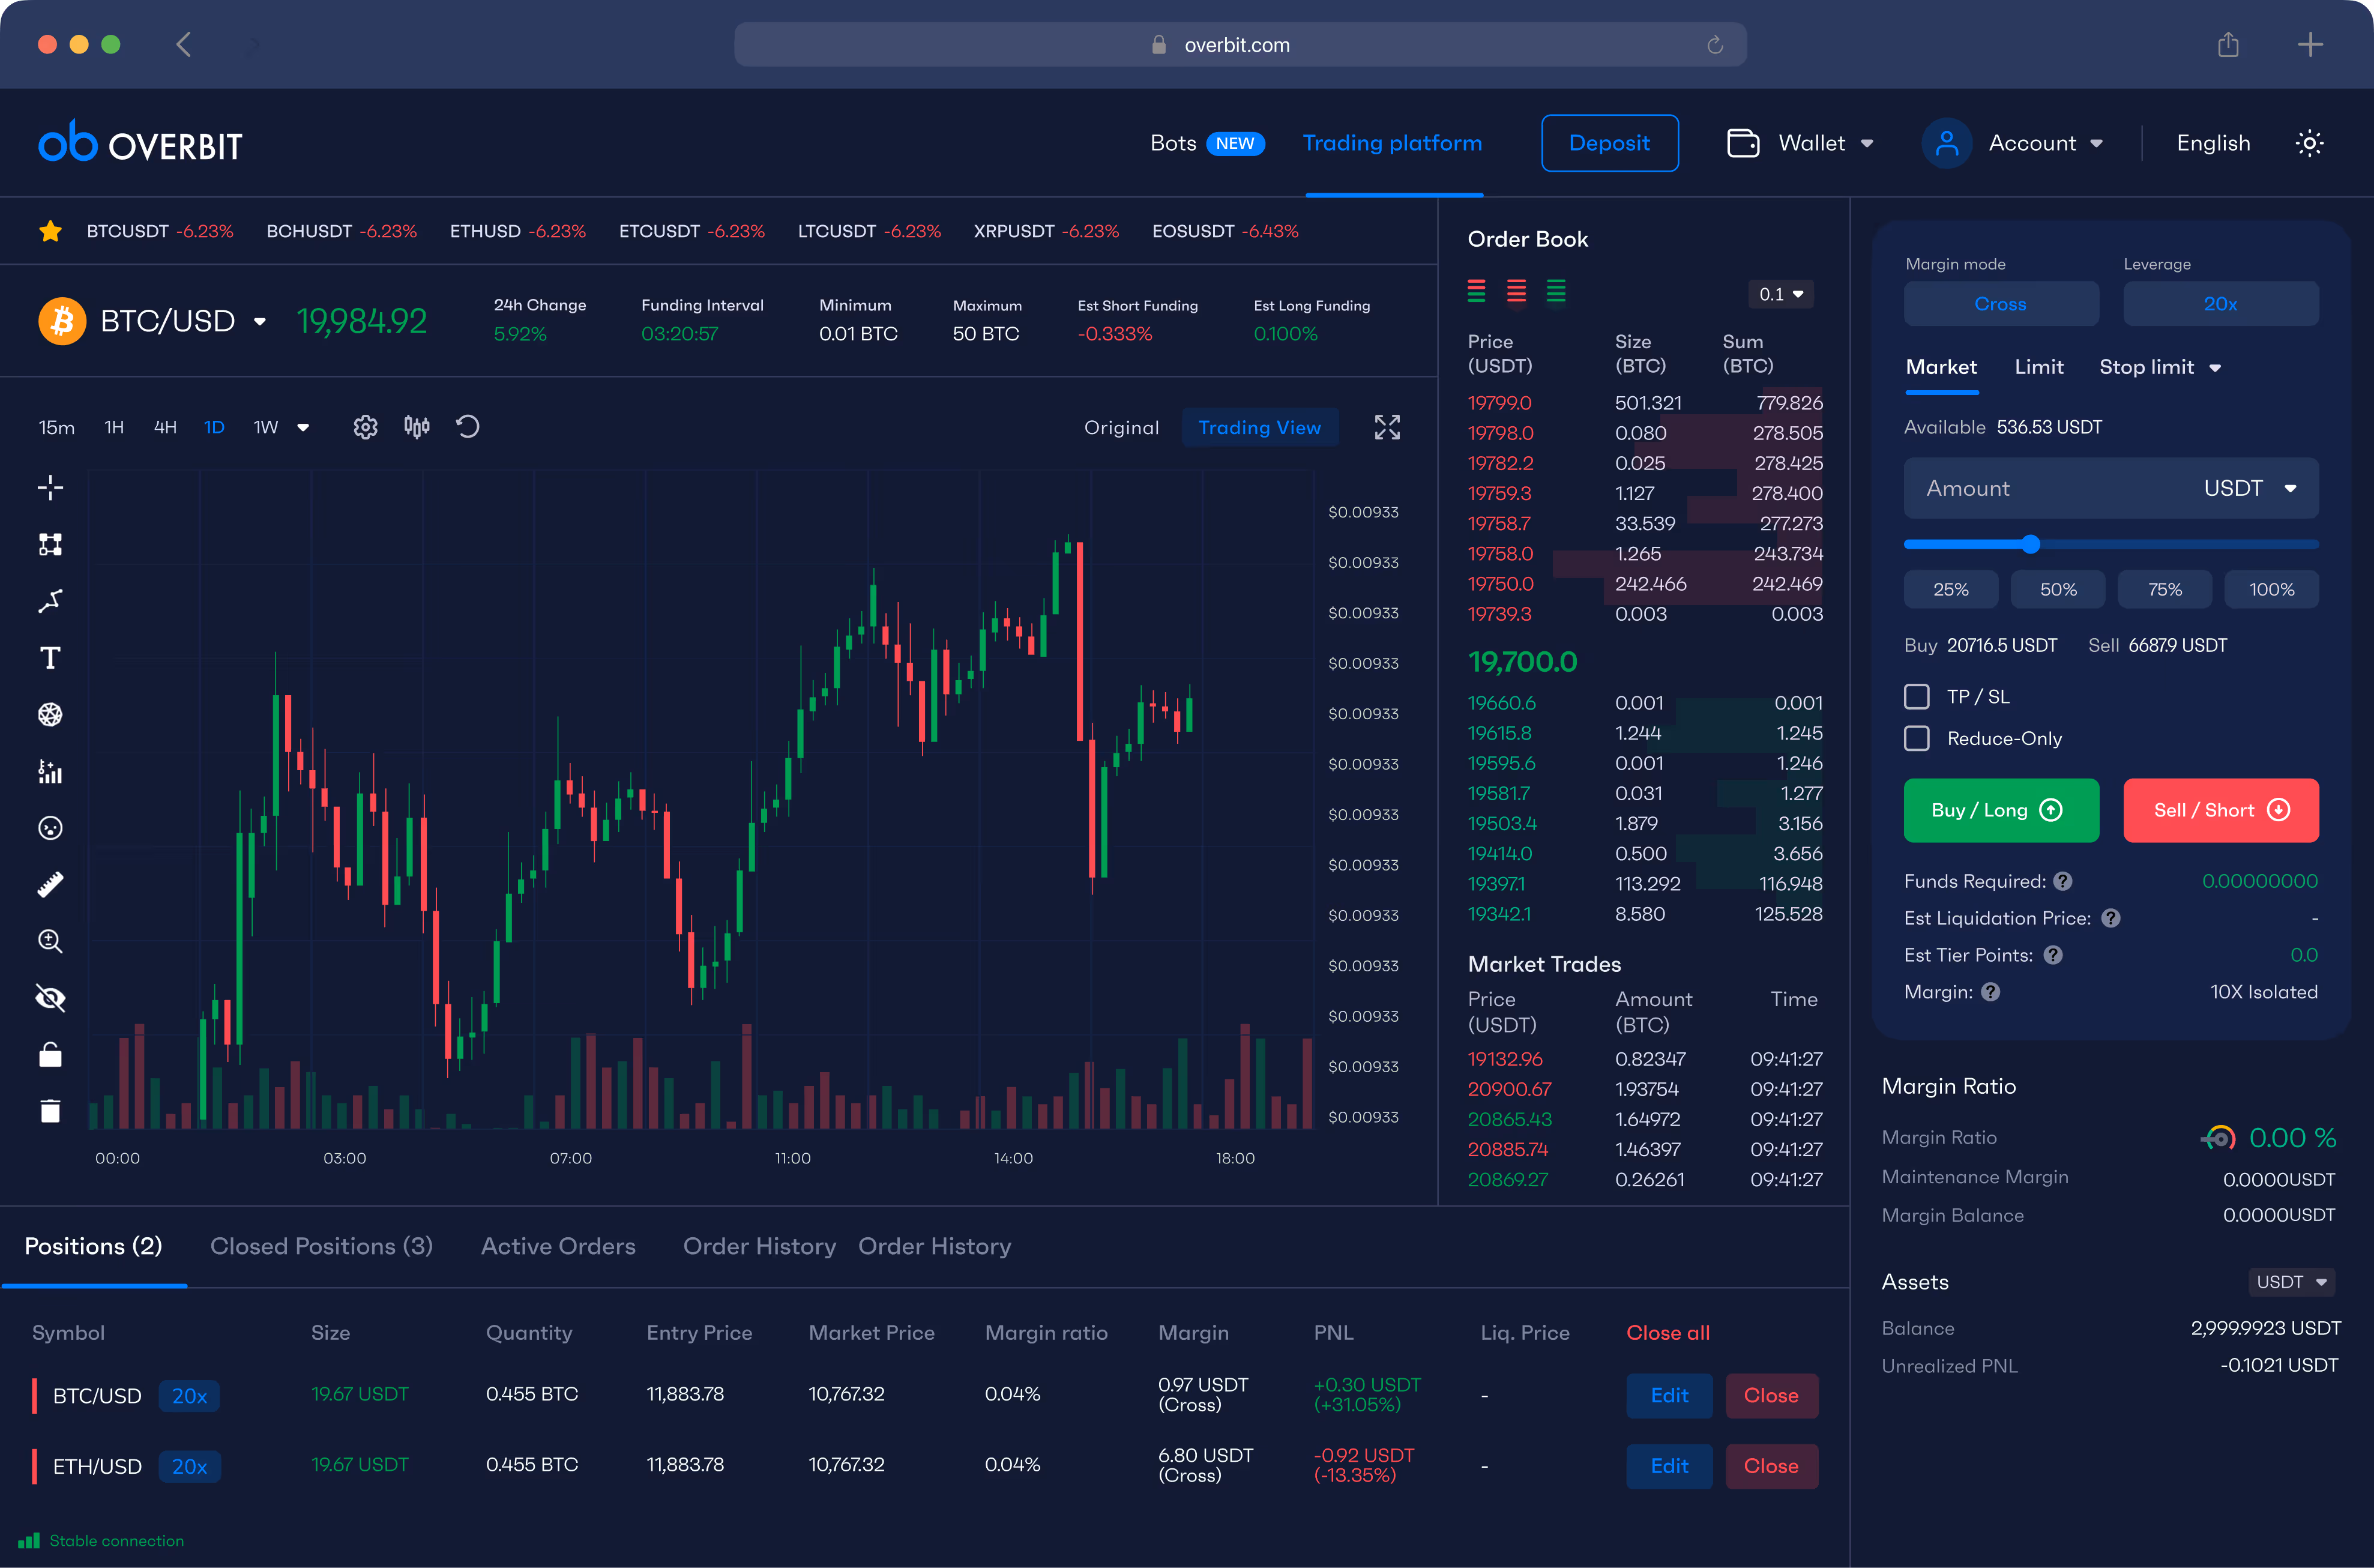Set amount to 50% preset
Viewport: 2374px width, 1568px height.
(x=2057, y=589)
